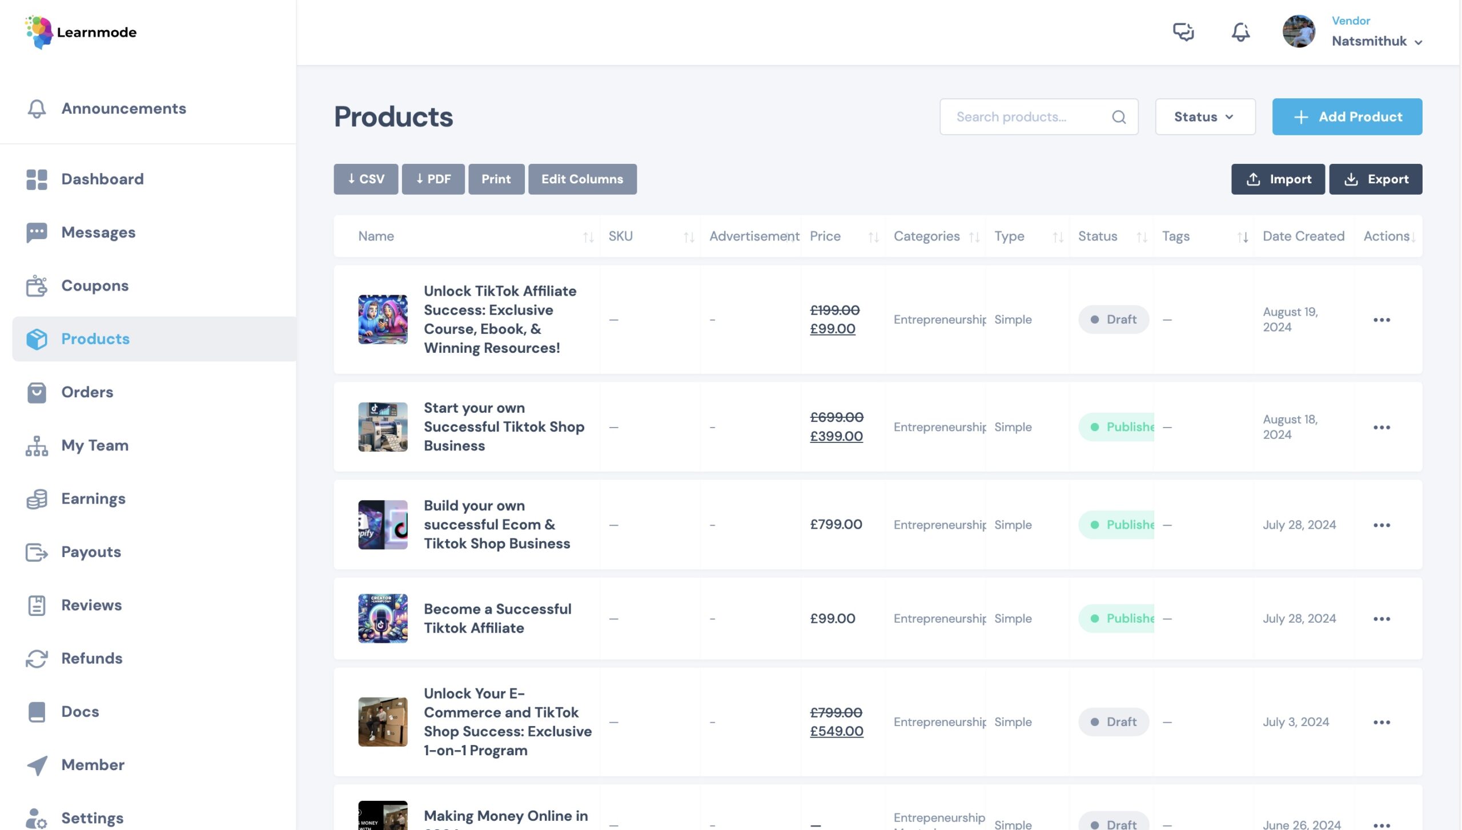Open Announcements in the sidebar
1462x830 pixels.
tap(124, 108)
